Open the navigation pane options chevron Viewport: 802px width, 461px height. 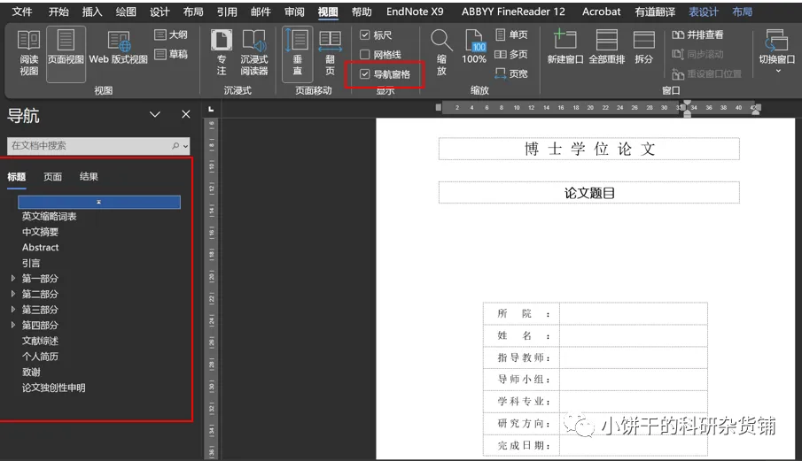coord(155,114)
